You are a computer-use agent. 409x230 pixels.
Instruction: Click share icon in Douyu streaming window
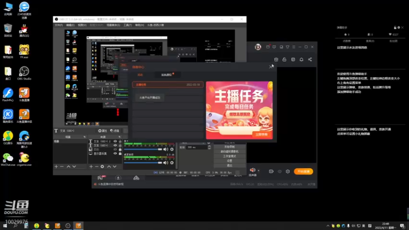click(310, 59)
